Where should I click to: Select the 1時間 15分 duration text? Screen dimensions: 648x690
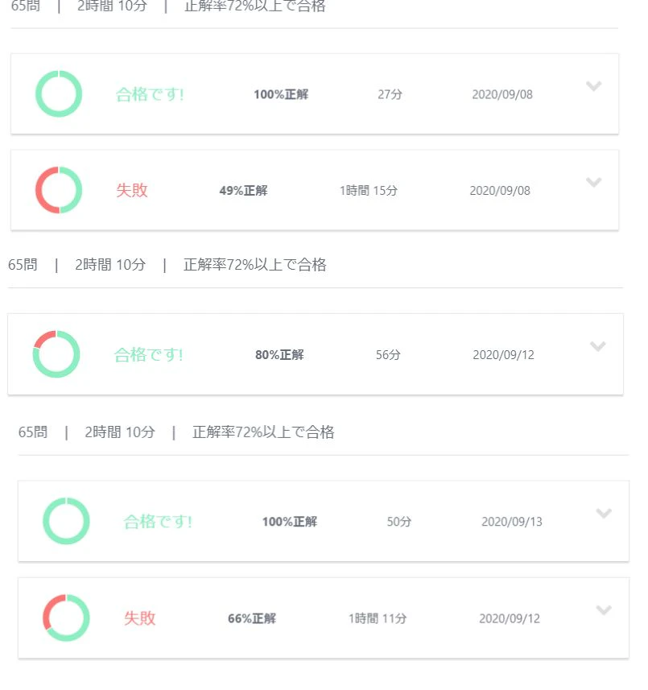point(368,190)
